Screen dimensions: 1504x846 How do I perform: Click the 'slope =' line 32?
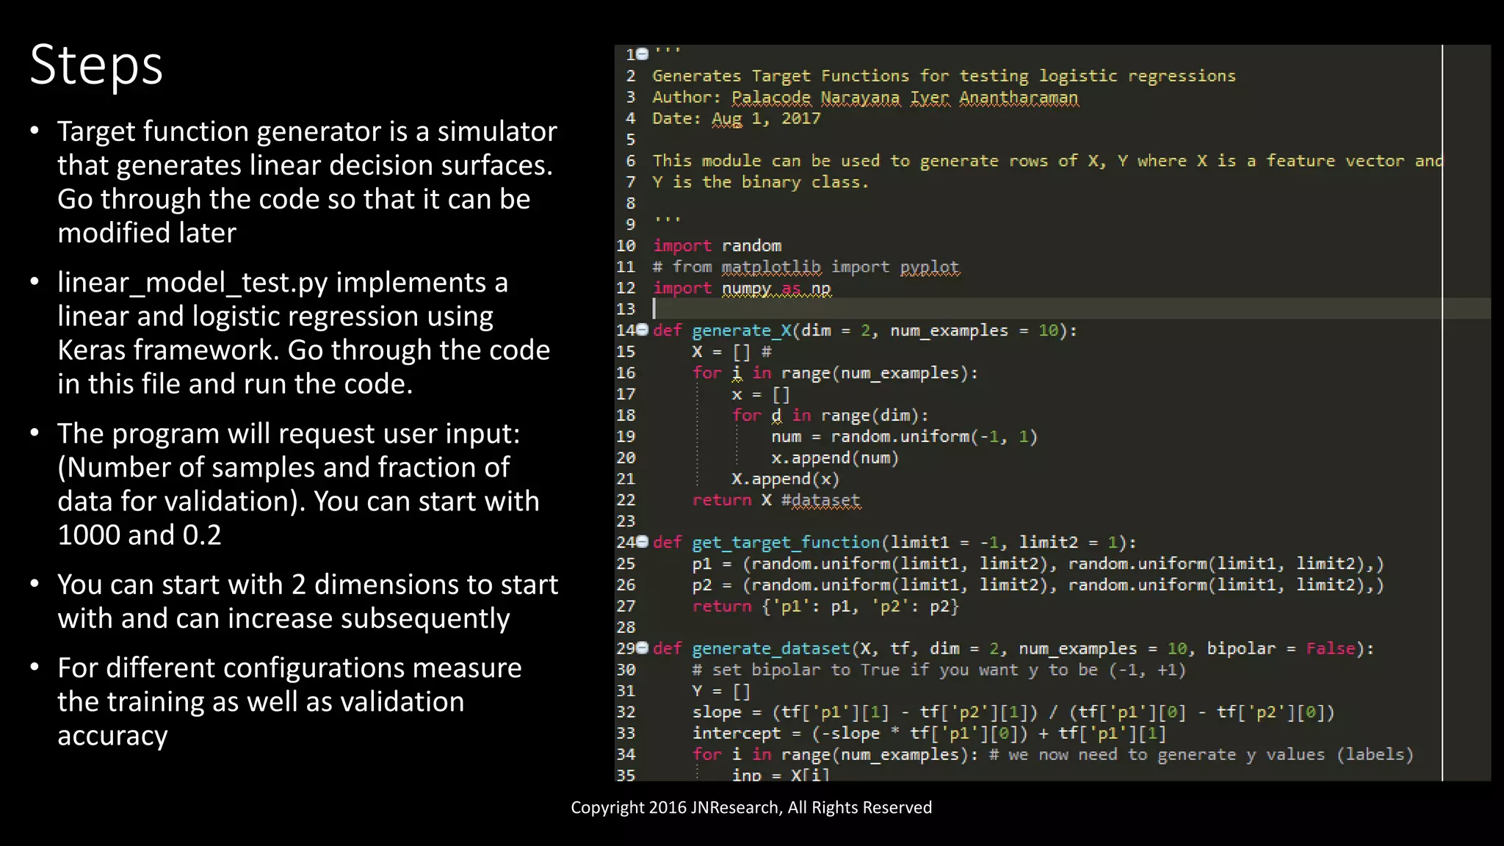click(x=1013, y=712)
